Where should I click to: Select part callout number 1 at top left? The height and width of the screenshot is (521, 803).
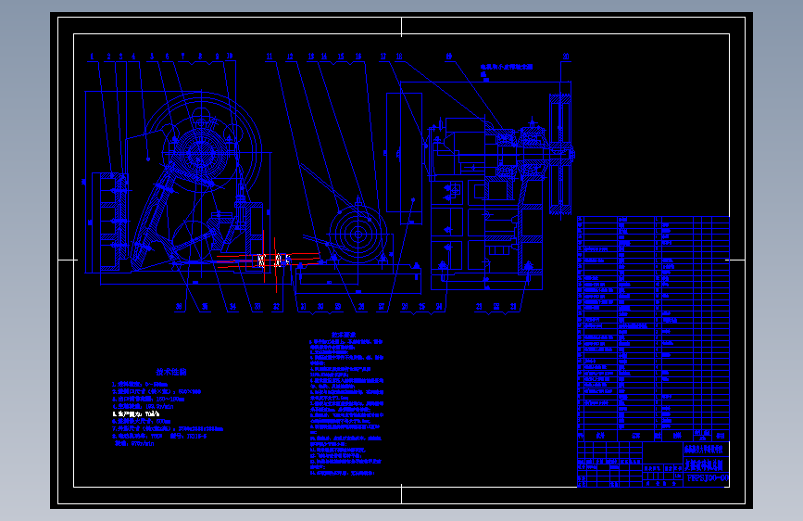pyautogui.click(x=92, y=57)
